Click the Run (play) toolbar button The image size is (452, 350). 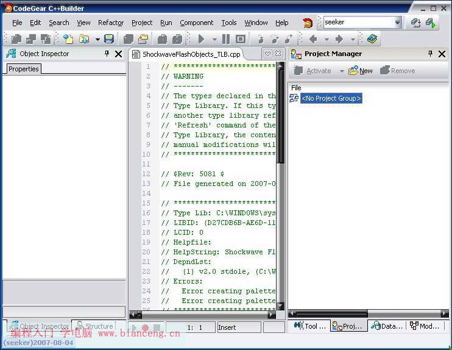[202, 39]
